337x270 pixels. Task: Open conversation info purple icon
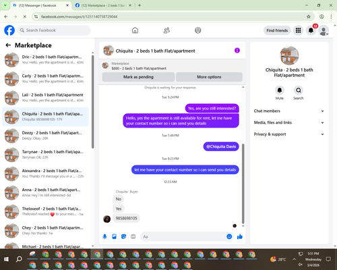(237, 51)
